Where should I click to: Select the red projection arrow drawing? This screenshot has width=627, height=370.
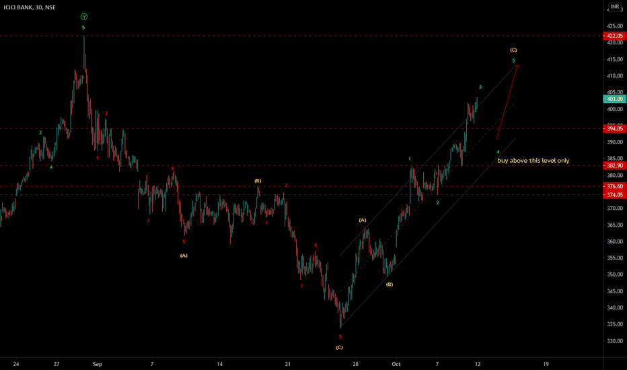pos(507,102)
